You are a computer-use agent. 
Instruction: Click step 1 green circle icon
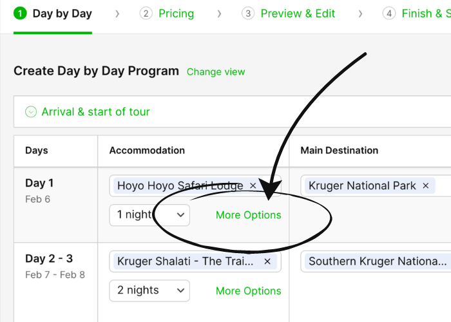click(20, 14)
